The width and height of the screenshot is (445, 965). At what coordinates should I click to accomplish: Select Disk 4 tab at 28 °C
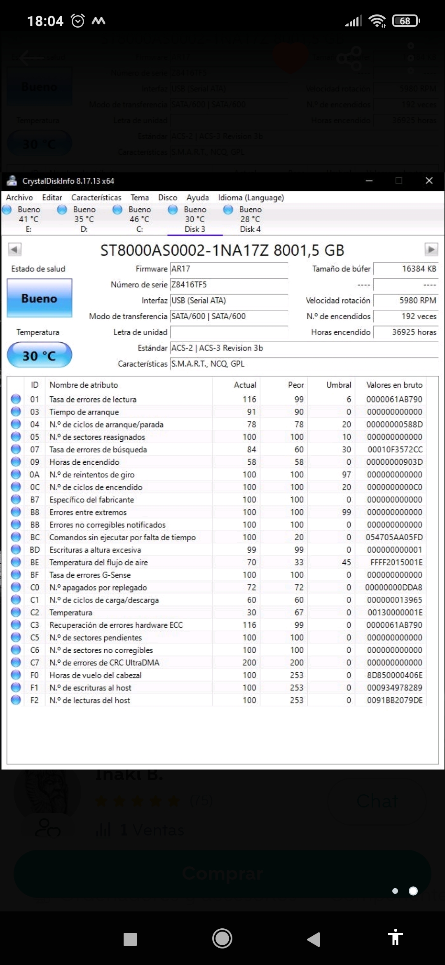click(x=250, y=219)
